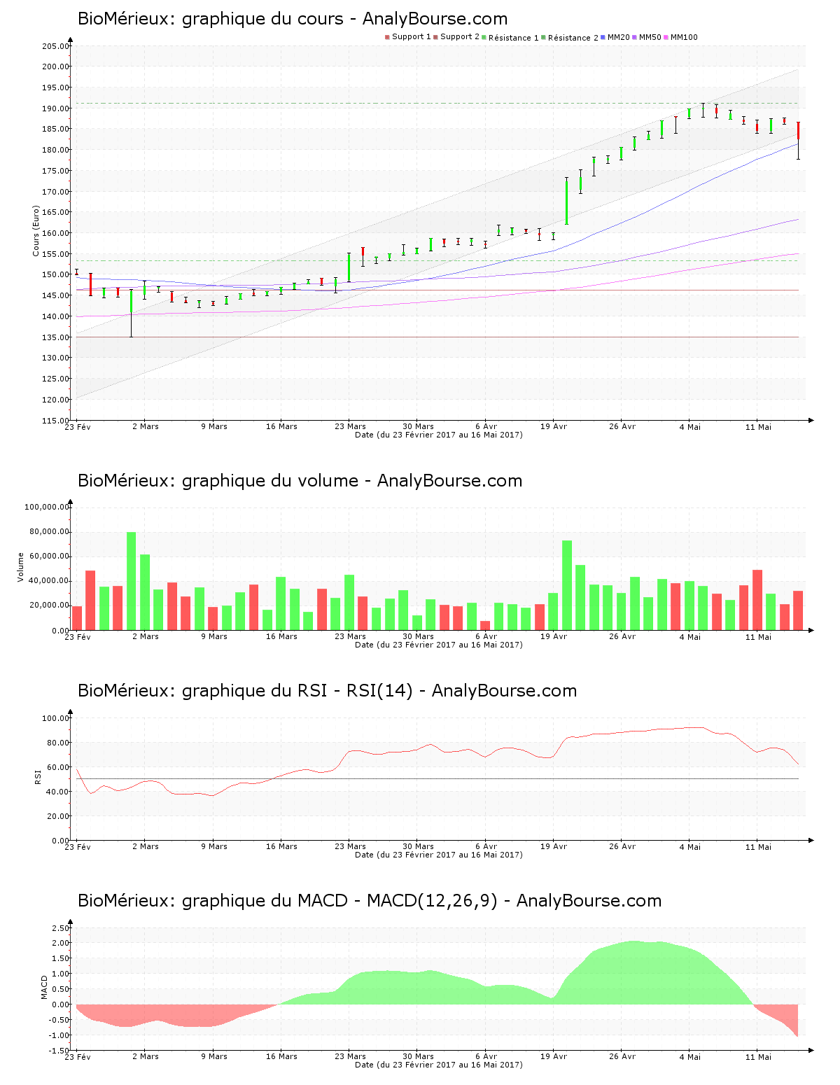Click the 190.00 value on the price axis
840x1085 pixels.
(x=56, y=108)
